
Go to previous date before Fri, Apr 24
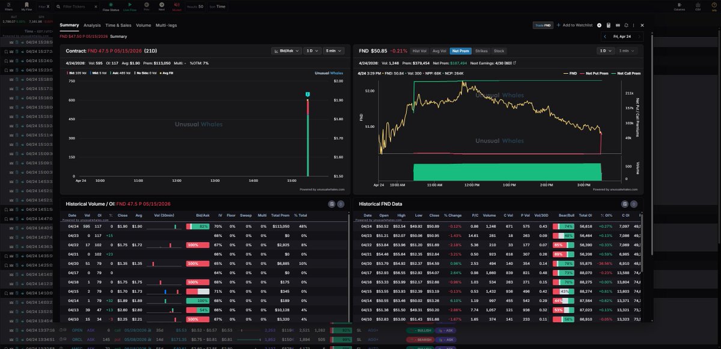click(606, 36)
